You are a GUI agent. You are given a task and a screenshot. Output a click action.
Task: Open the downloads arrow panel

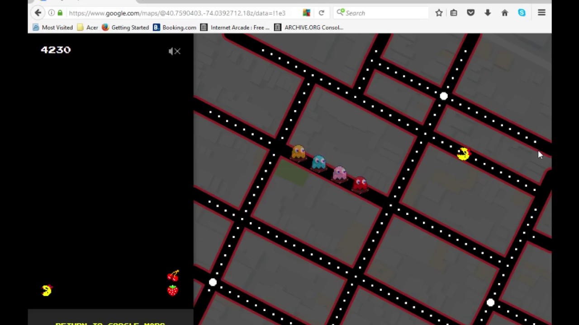(x=488, y=13)
